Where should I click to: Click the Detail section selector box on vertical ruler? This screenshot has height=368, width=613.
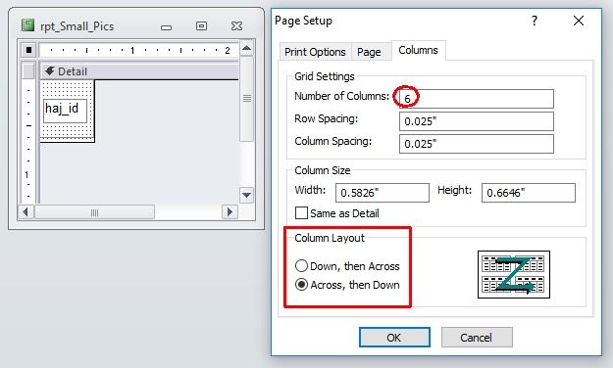(28, 71)
